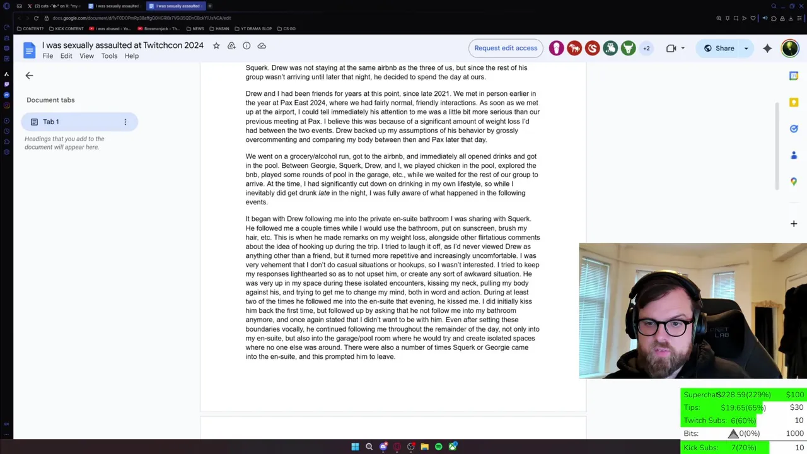The height and width of the screenshot is (454, 807).
Task: Open the CONTENT? bookmarks folder
Action: [x=30, y=28]
